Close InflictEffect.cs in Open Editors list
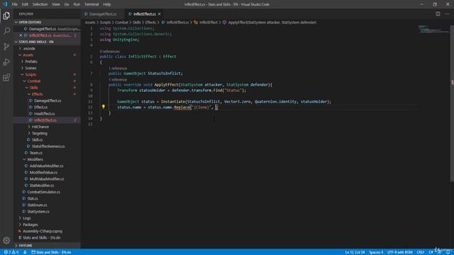 pos(21,35)
